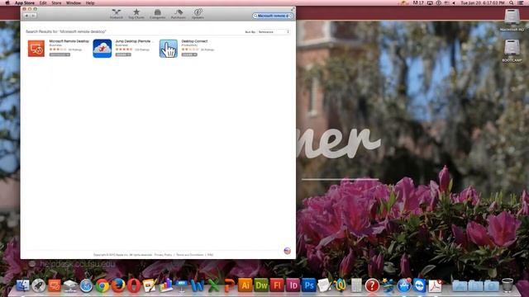Clear the search field with the X button
This screenshot has width=529, height=297.
[x=290, y=16]
